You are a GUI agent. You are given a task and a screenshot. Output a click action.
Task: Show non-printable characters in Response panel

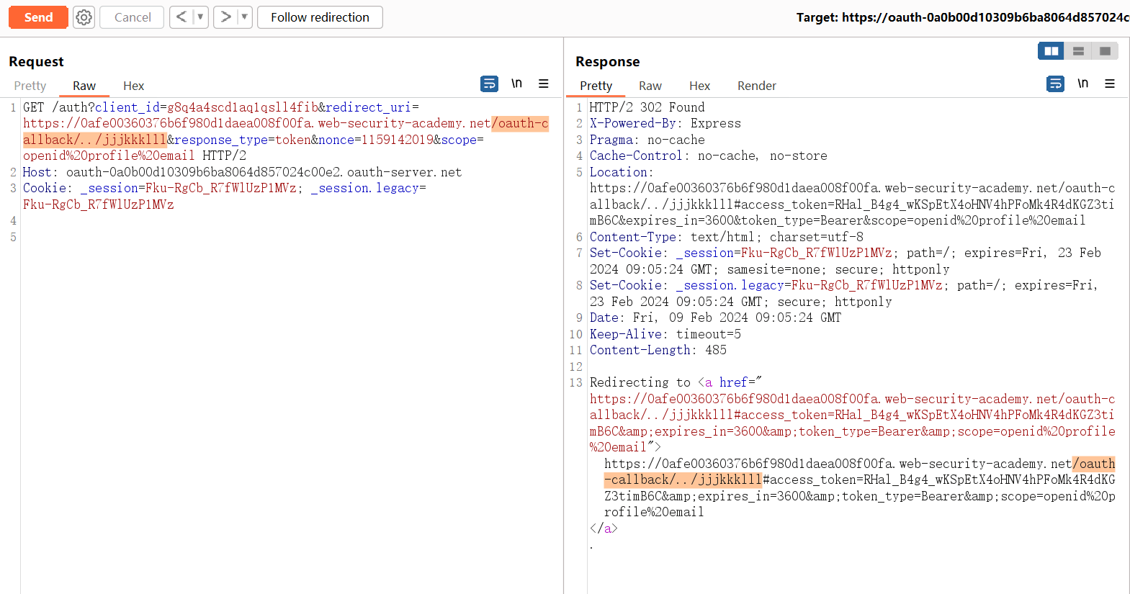1082,84
